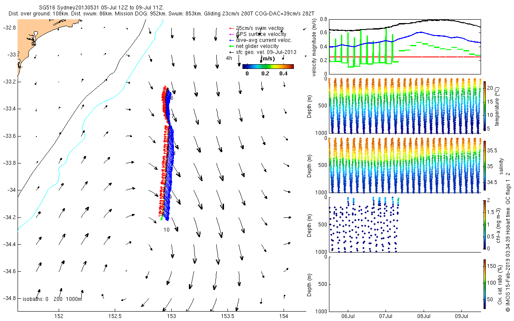Click the track day marker '10' on the map
This screenshot has height=321, width=514.
167,230
